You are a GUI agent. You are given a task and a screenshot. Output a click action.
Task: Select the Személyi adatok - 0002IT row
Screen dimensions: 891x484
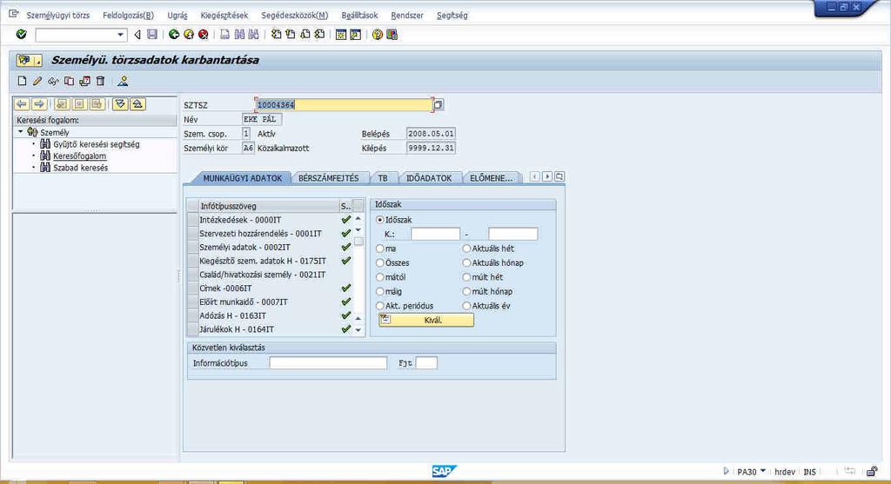click(x=270, y=248)
